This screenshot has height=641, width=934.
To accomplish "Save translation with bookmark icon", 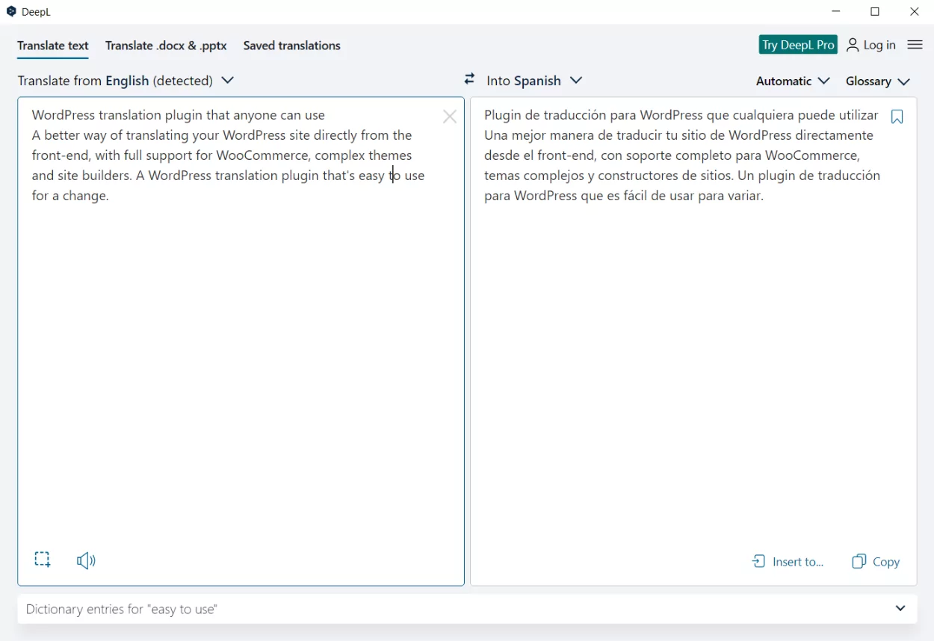I will [897, 117].
